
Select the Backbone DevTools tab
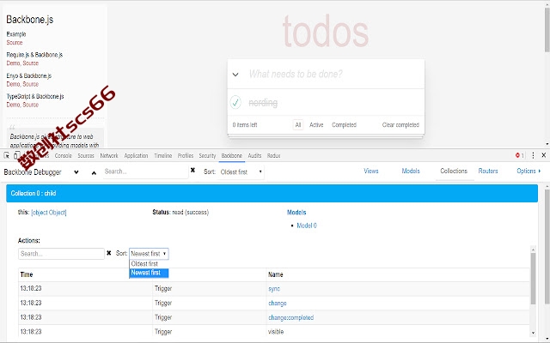tap(231, 156)
